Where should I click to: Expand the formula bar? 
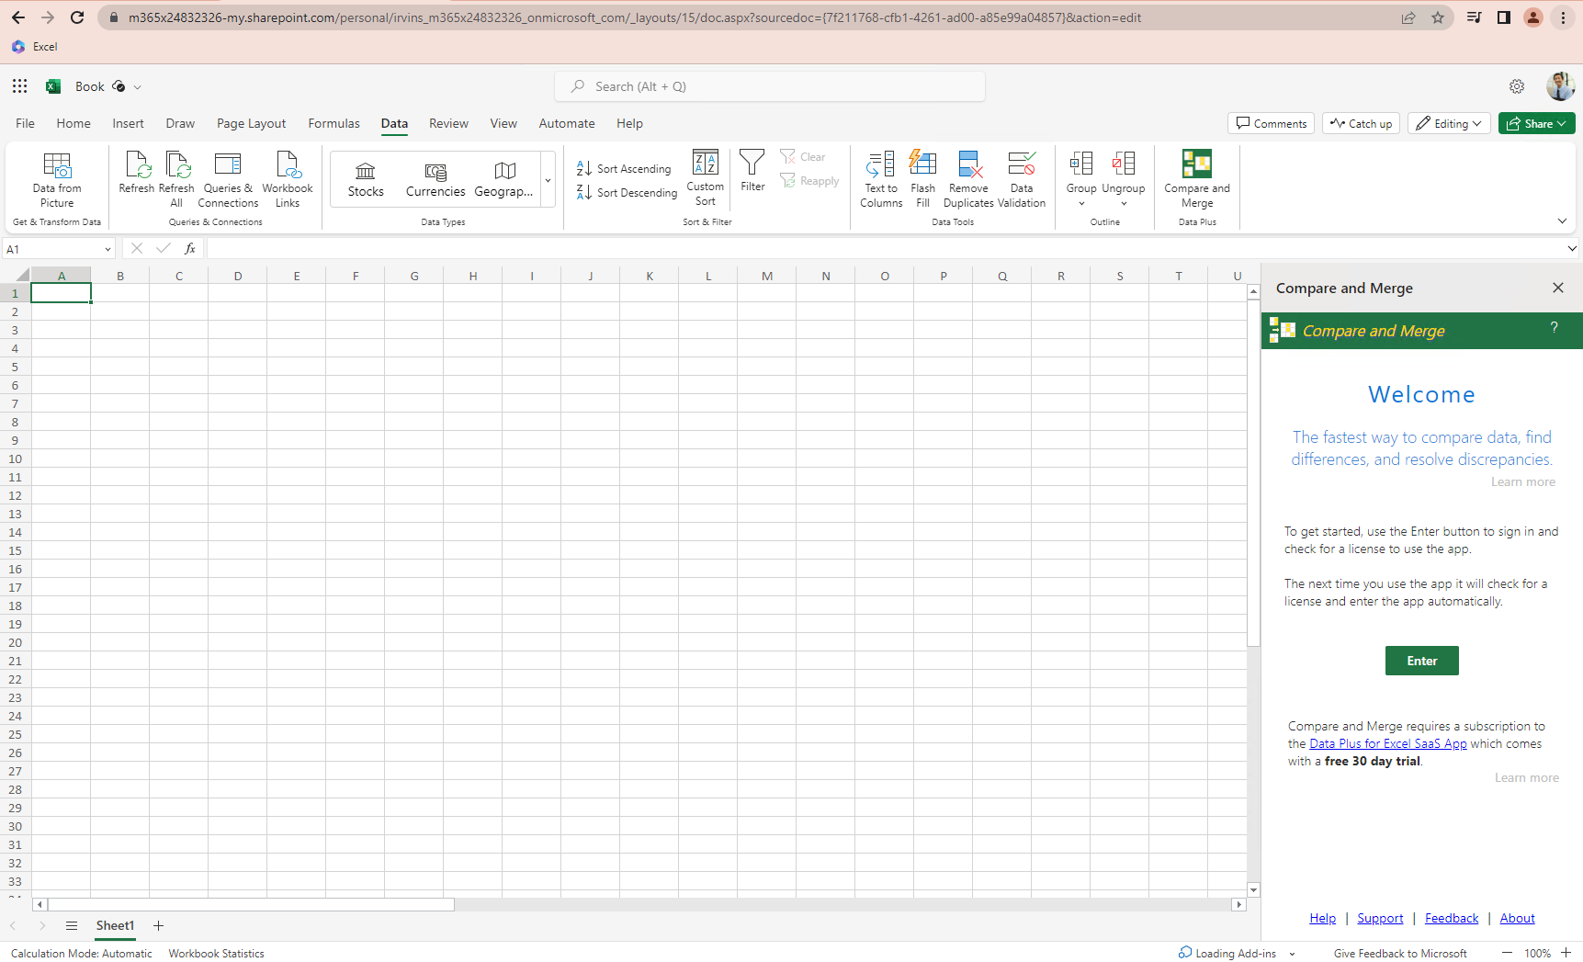pos(1572,249)
